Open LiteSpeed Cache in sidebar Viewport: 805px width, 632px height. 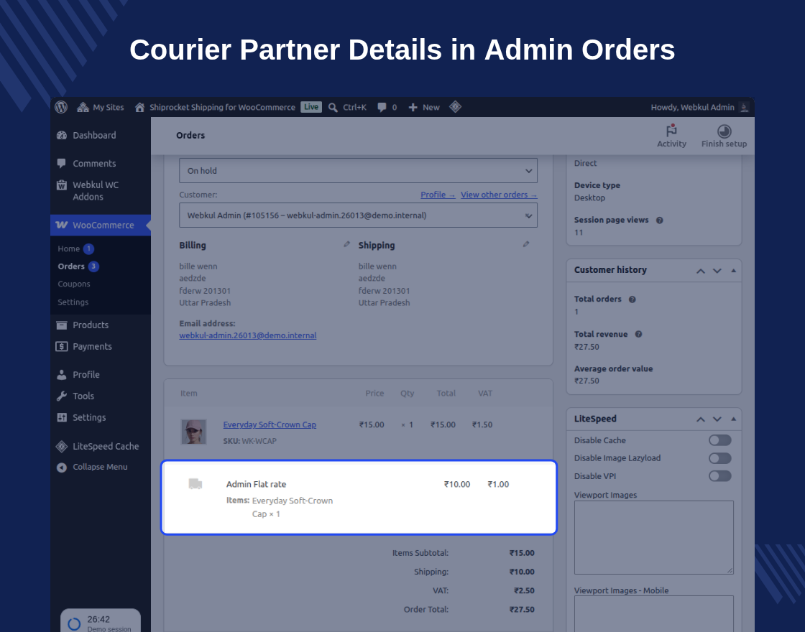(x=106, y=446)
